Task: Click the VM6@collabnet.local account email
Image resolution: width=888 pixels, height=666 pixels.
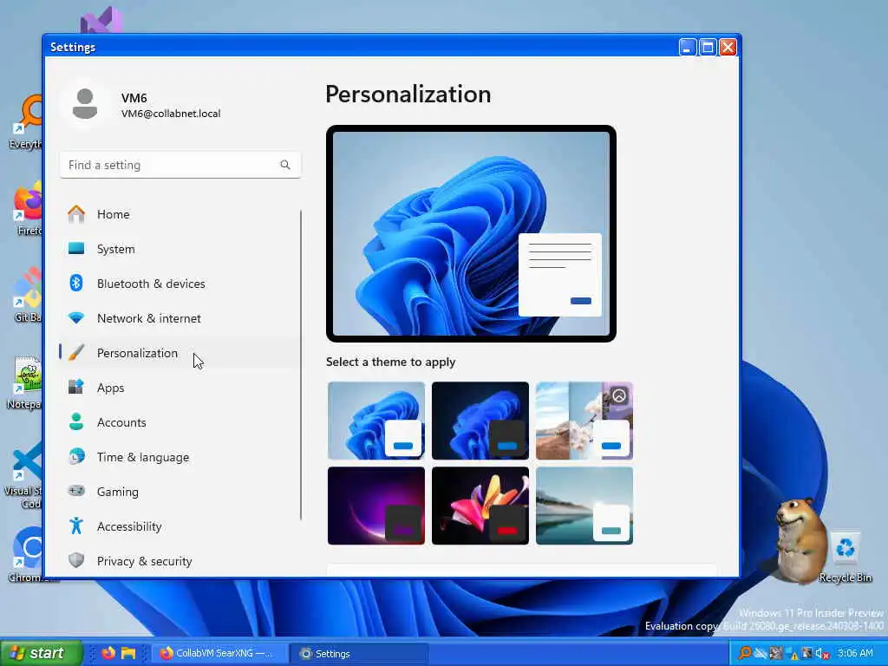Action: click(x=171, y=114)
